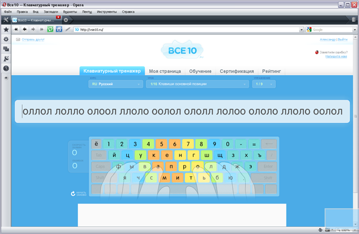Switch to the Рейтинг tab
Viewport: 359px width, 234px height.
click(271, 71)
